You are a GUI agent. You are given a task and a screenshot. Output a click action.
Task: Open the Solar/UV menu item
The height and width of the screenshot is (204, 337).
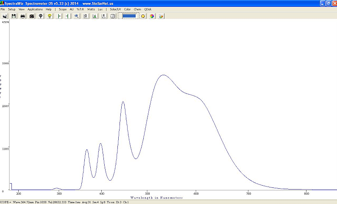click(115, 9)
